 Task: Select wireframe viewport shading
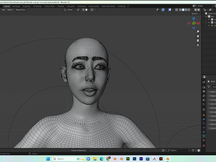tap(180, 10)
